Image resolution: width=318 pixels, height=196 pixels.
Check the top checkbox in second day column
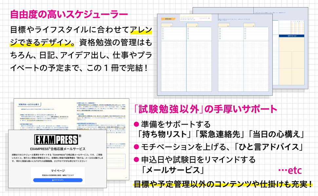coord(188,29)
